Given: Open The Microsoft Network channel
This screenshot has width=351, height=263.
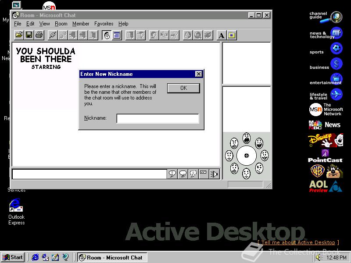Looking at the screenshot, I should click(326, 110).
